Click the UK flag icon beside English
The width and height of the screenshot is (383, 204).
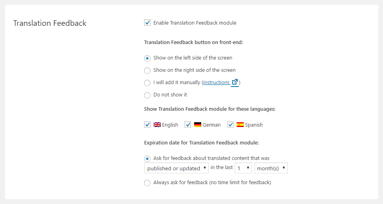pyautogui.click(x=157, y=125)
